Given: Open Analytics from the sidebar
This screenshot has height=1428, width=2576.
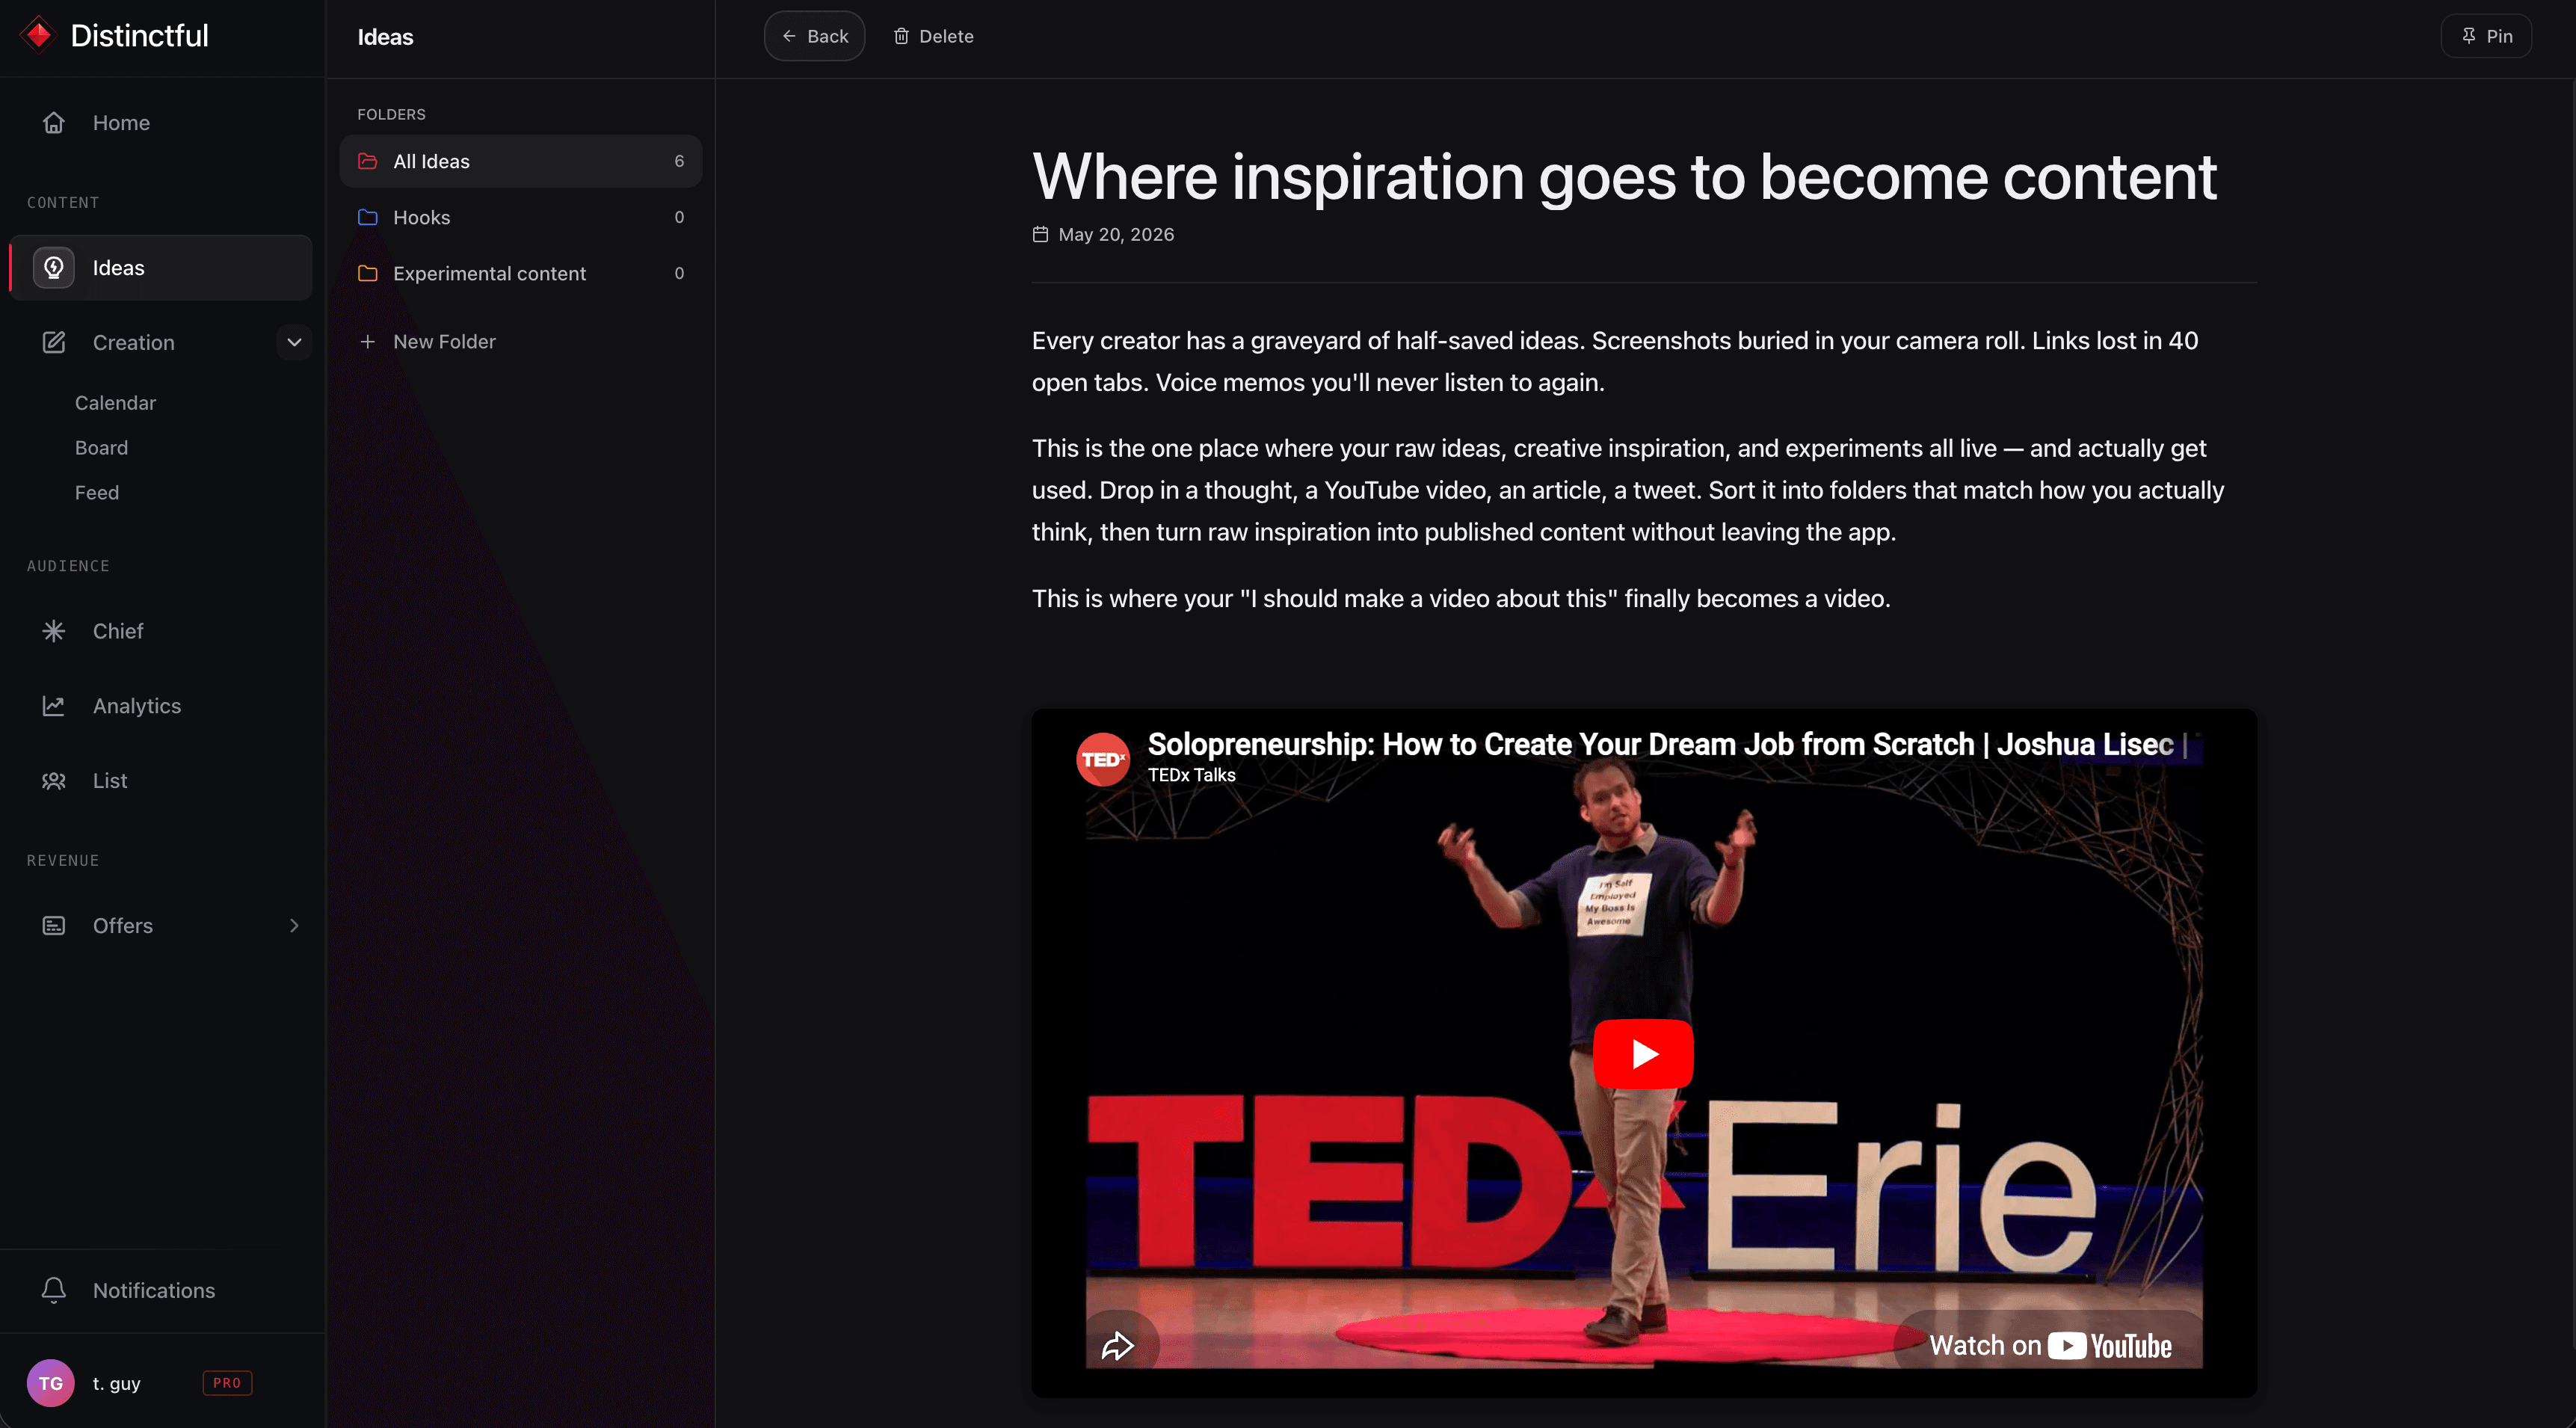Looking at the screenshot, I should (160, 706).
